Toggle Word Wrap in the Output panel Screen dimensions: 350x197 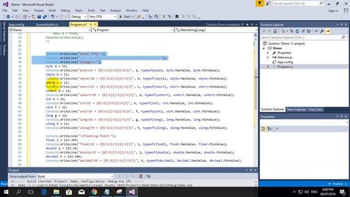pyautogui.click(x=148, y=176)
